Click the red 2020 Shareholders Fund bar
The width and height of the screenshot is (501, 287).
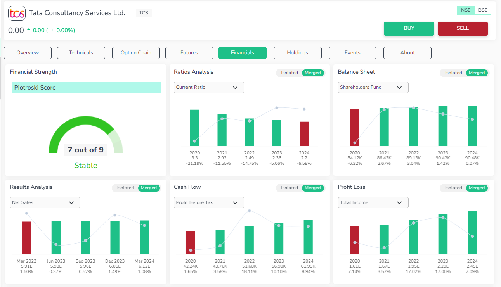tap(355, 128)
